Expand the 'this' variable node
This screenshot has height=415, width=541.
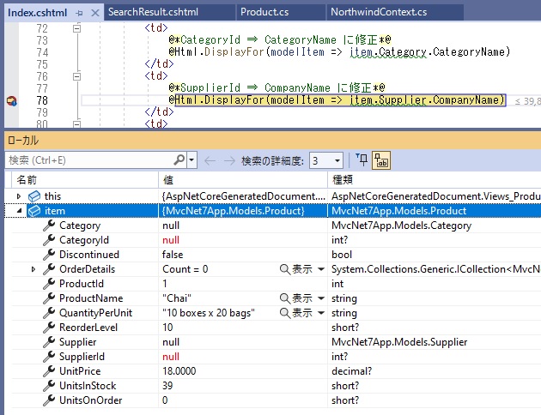coord(19,196)
